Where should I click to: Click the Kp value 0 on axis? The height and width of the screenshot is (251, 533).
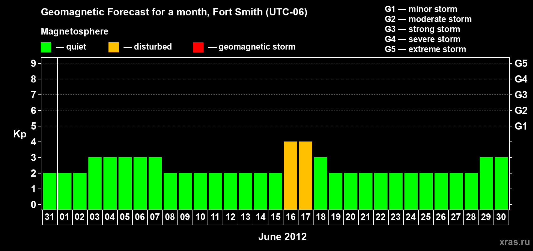click(34, 205)
